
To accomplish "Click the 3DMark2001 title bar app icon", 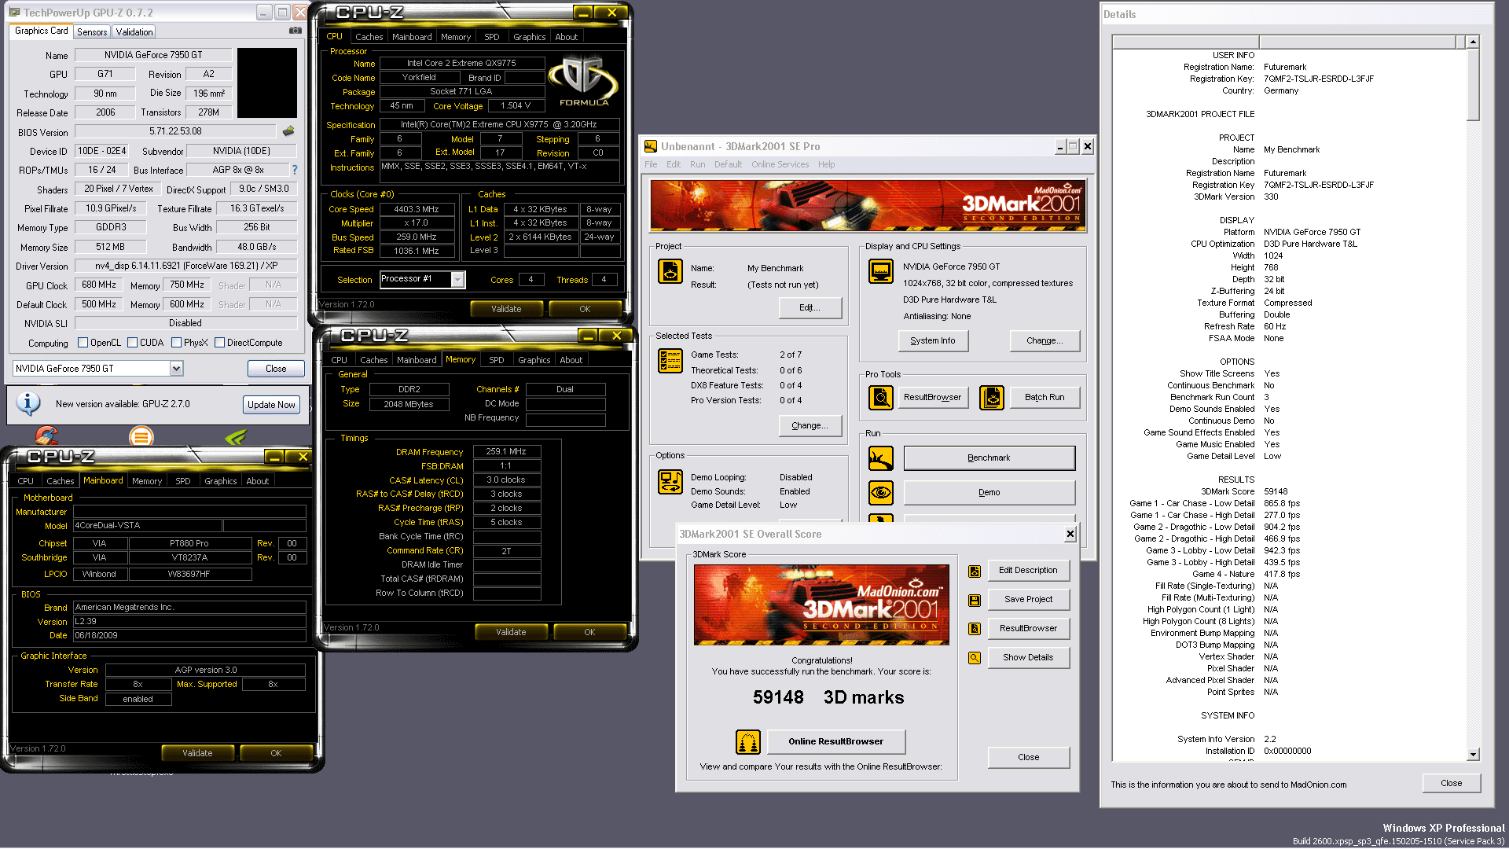I will [651, 146].
